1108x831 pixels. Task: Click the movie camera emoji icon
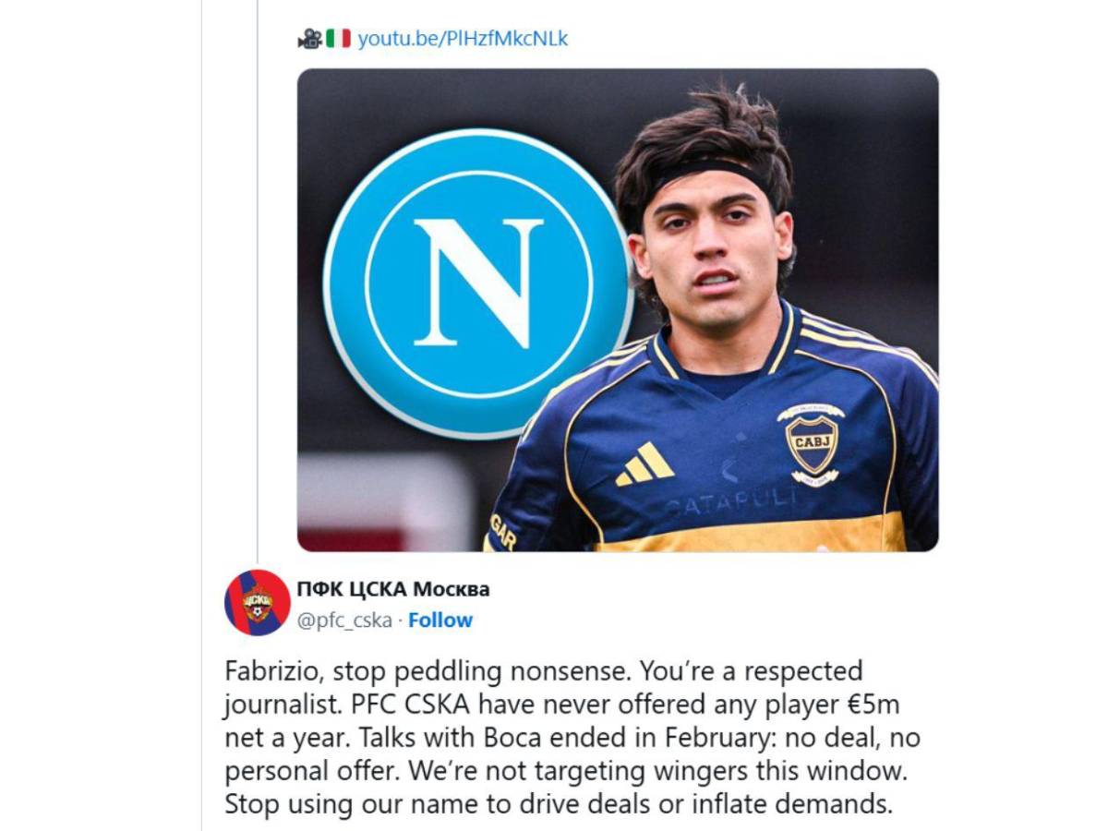(x=308, y=39)
